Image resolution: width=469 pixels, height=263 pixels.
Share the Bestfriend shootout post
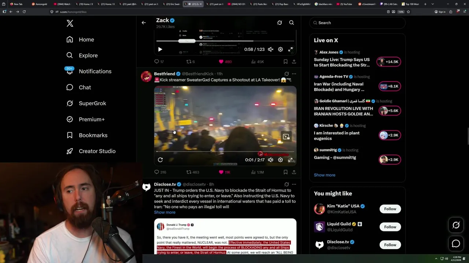point(294,172)
